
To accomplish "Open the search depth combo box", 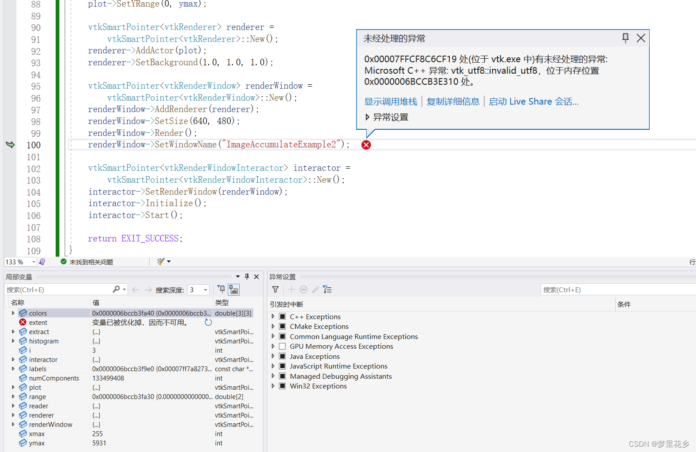I will click(x=198, y=290).
